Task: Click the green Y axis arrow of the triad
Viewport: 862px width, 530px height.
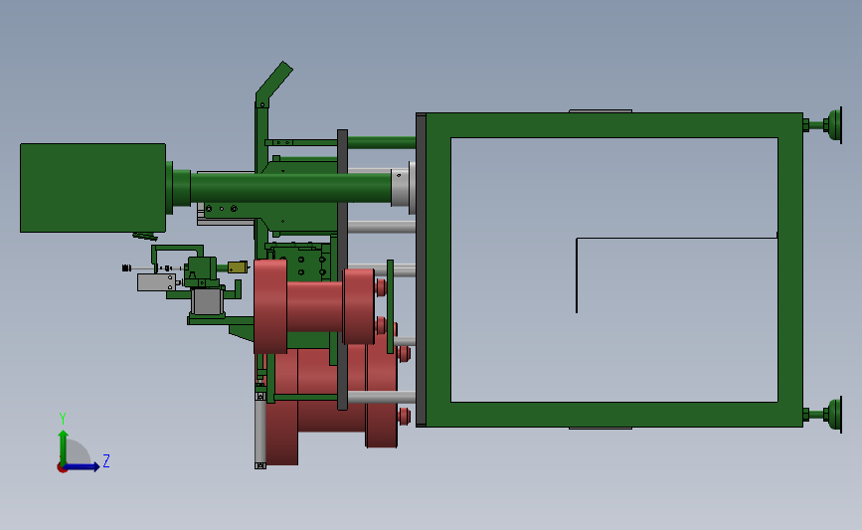Action: 64,446
